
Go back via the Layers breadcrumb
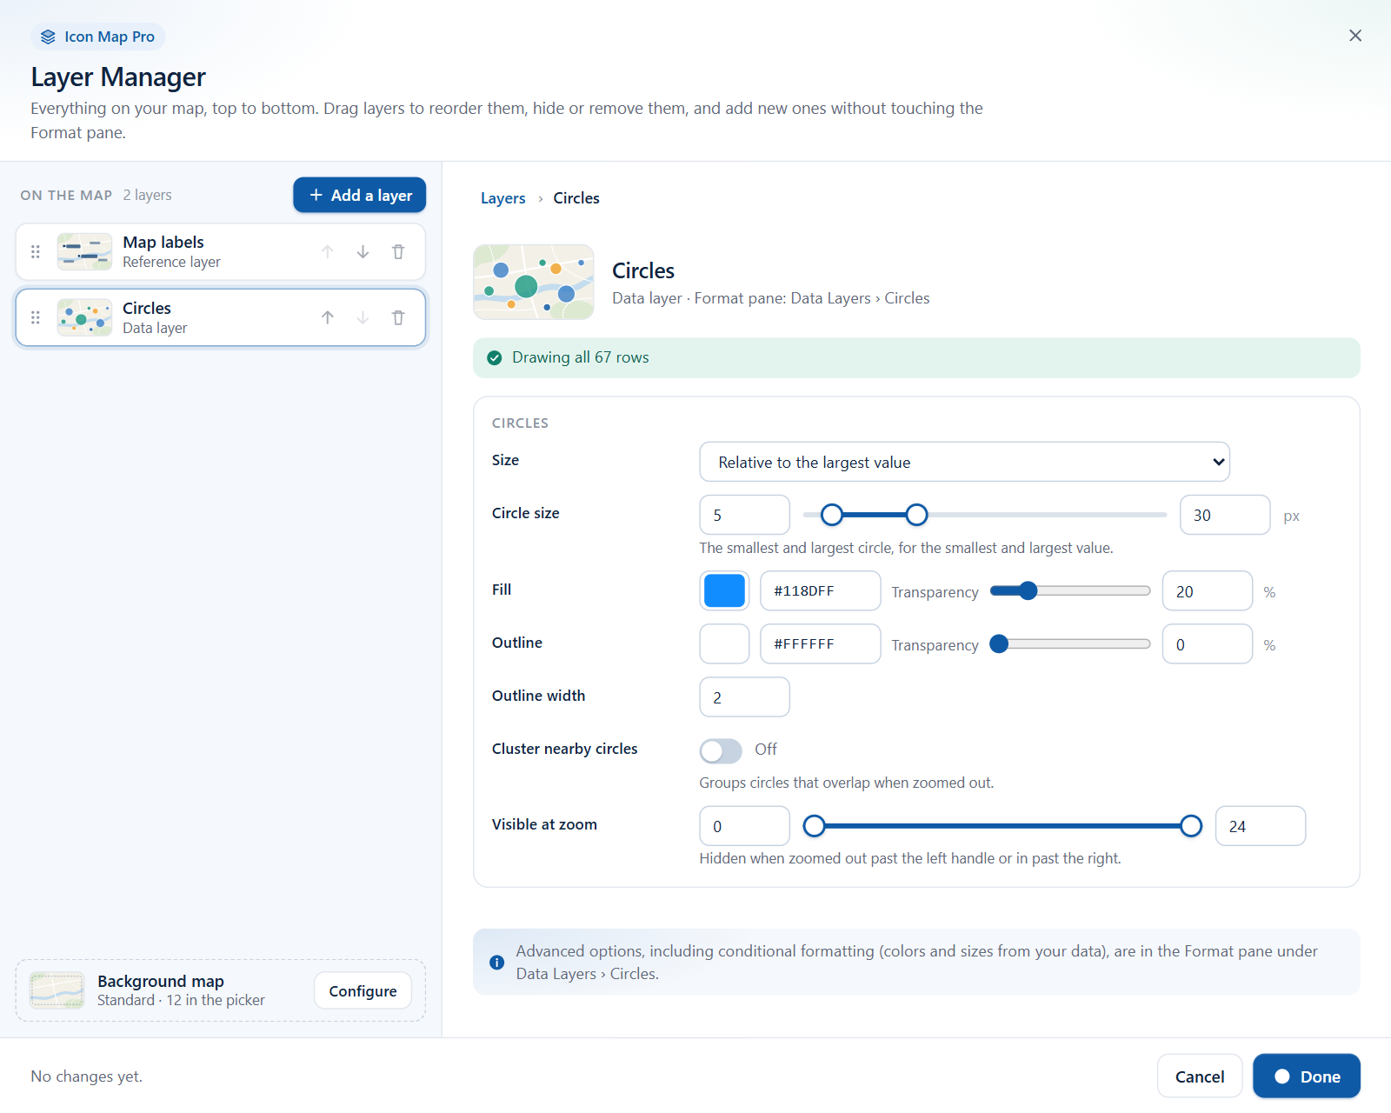tap(503, 198)
